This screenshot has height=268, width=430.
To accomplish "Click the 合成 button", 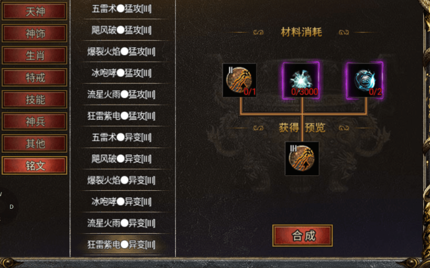I will [x=303, y=235].
